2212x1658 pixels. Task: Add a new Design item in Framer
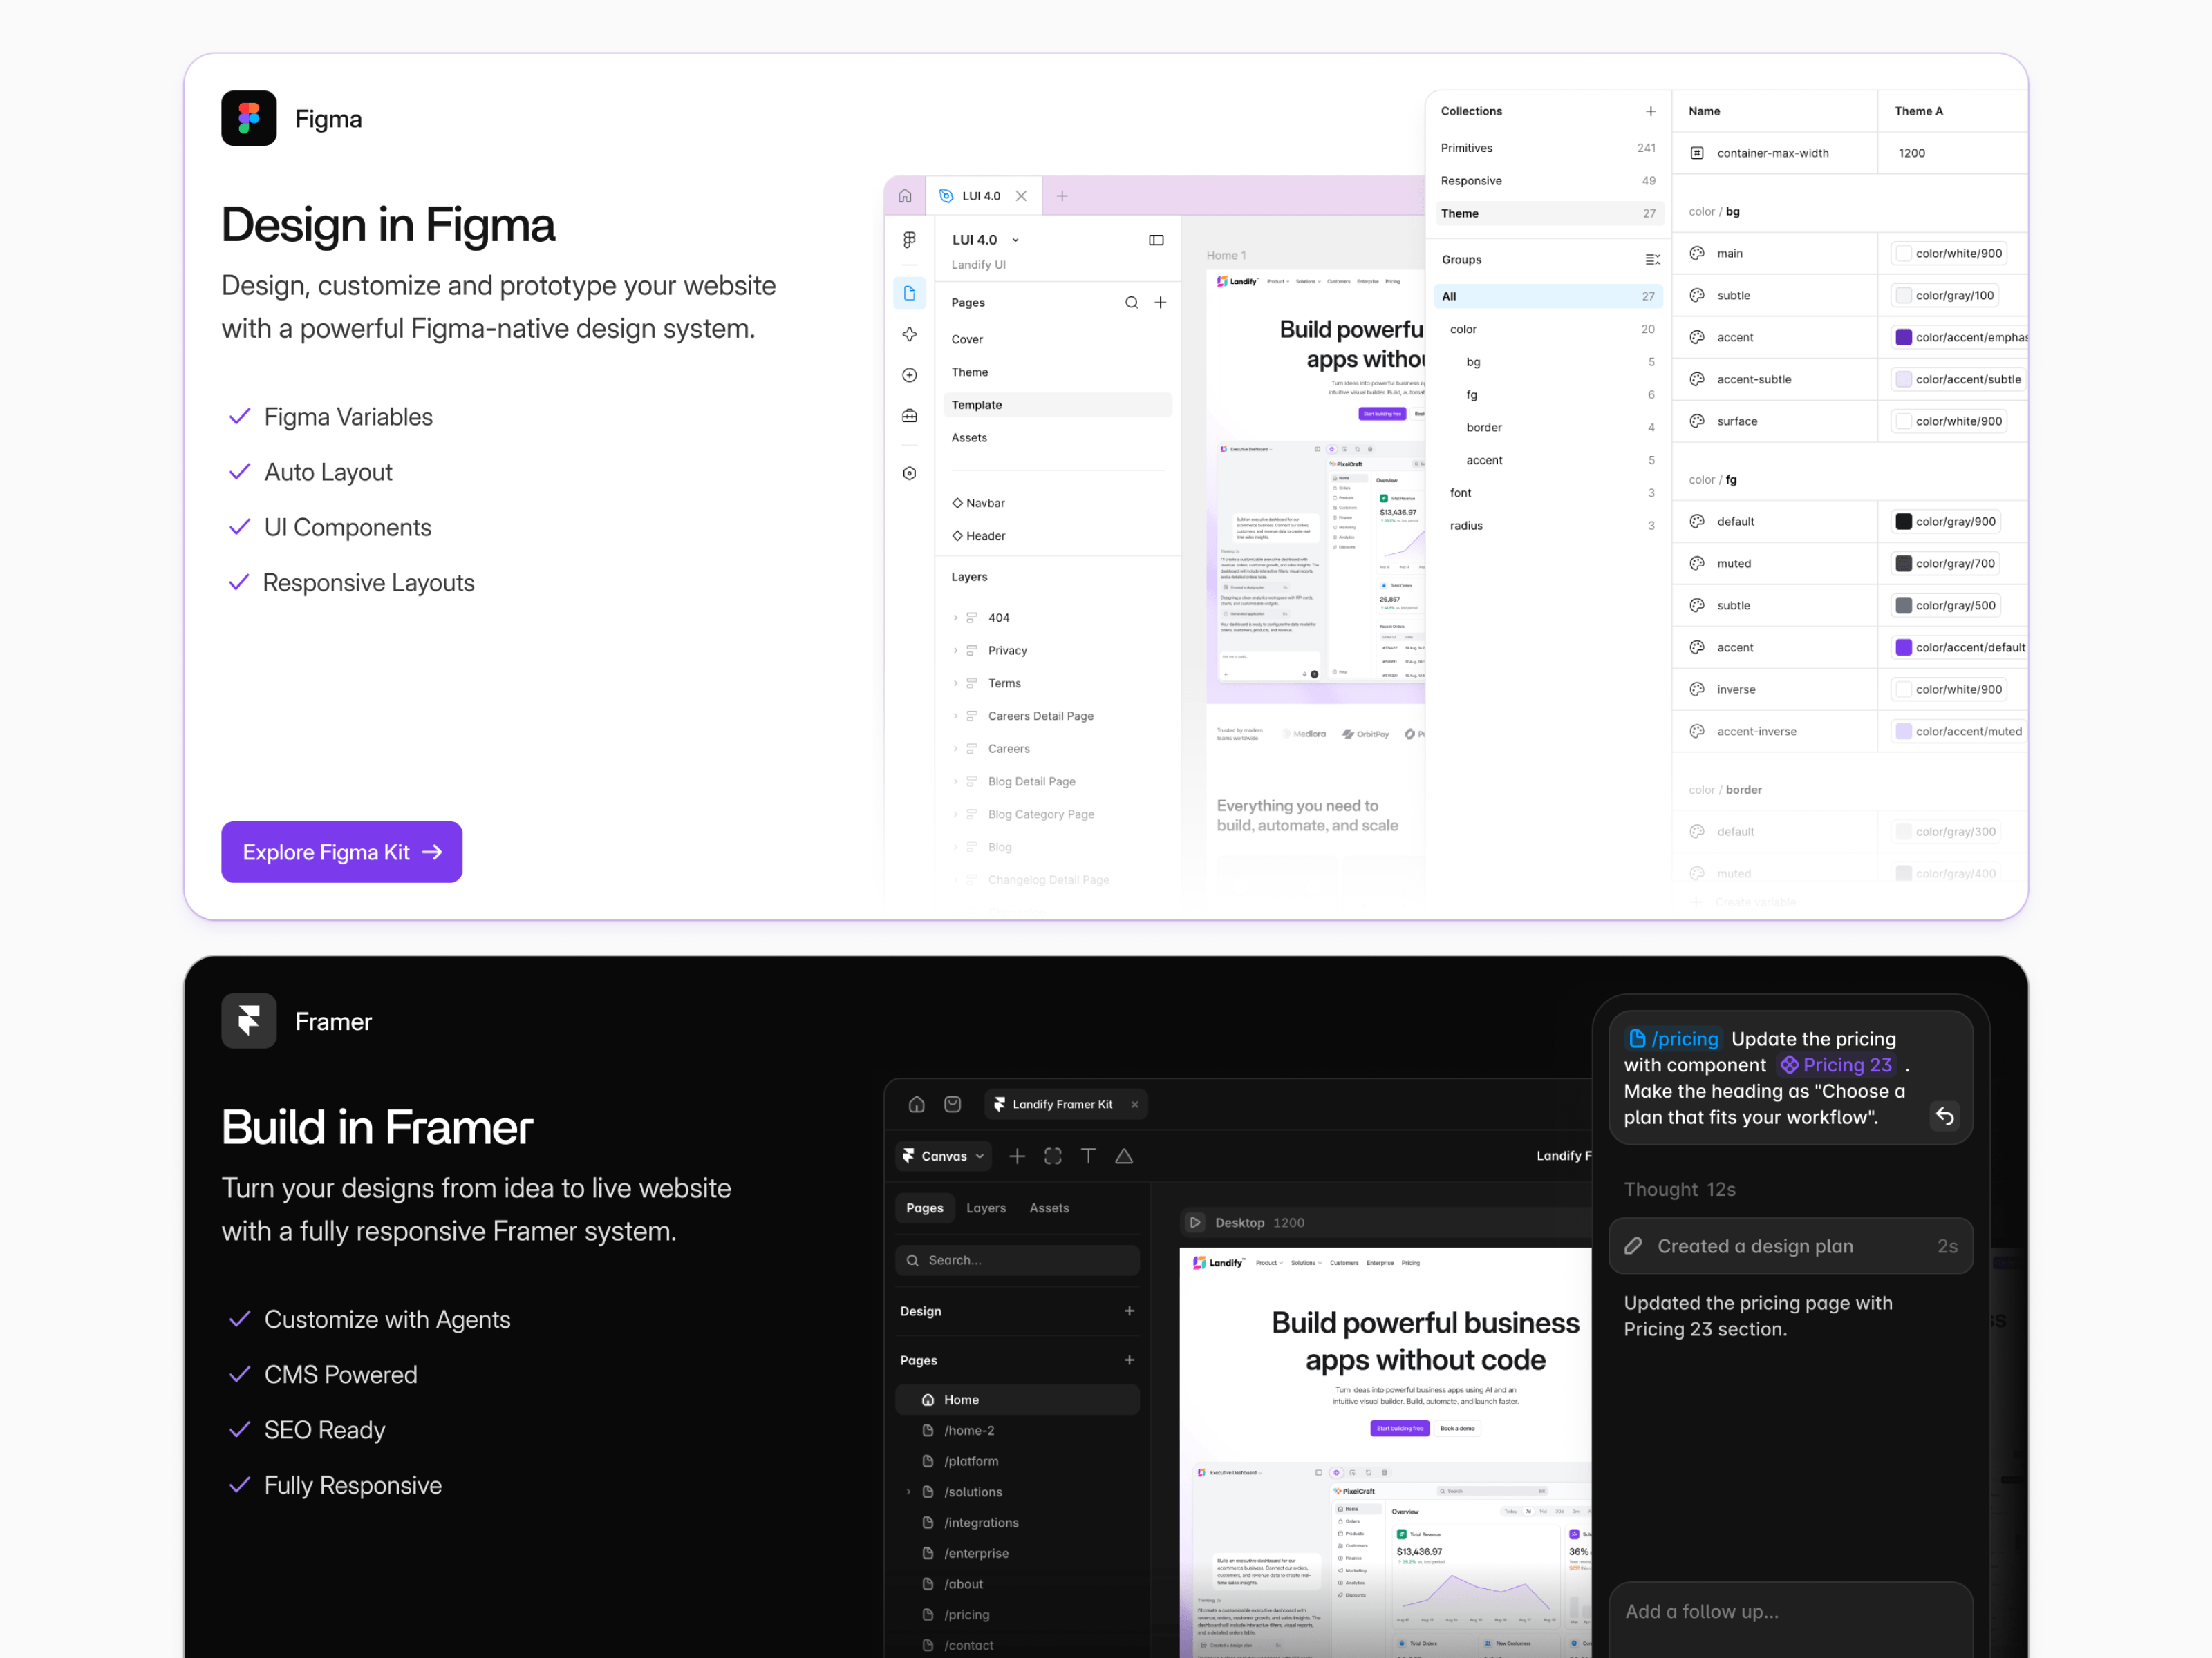(1129, 1311)
